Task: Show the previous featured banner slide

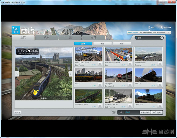Action: click(17, 74)
